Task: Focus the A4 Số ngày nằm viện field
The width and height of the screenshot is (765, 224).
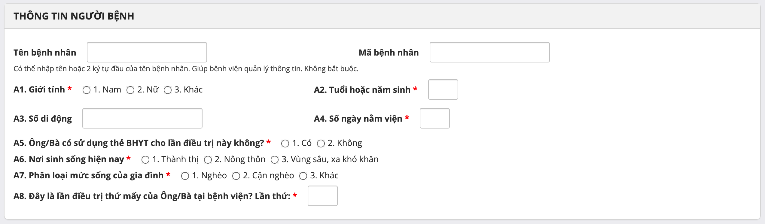Action: click(x=434, y=118)
